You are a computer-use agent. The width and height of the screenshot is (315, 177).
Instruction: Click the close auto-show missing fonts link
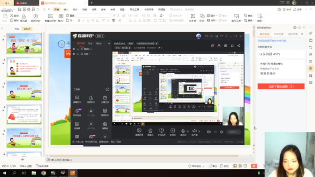tap(272, 41)
